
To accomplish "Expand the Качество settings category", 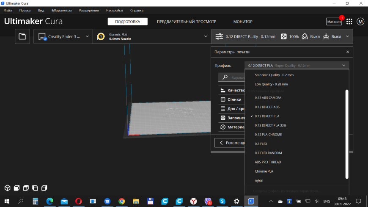I will point(236,90).
